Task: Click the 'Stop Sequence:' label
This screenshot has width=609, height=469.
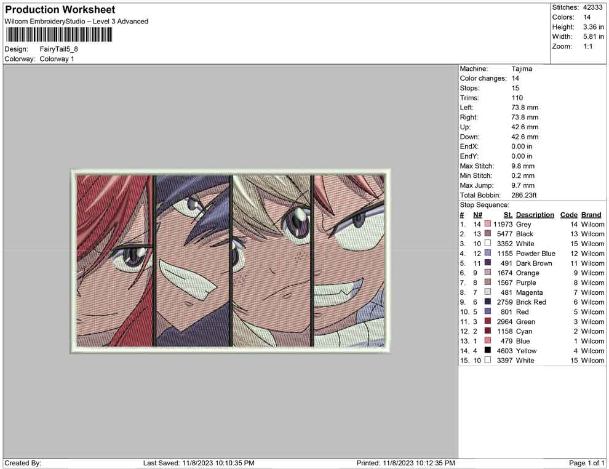Action: [484, 205]
